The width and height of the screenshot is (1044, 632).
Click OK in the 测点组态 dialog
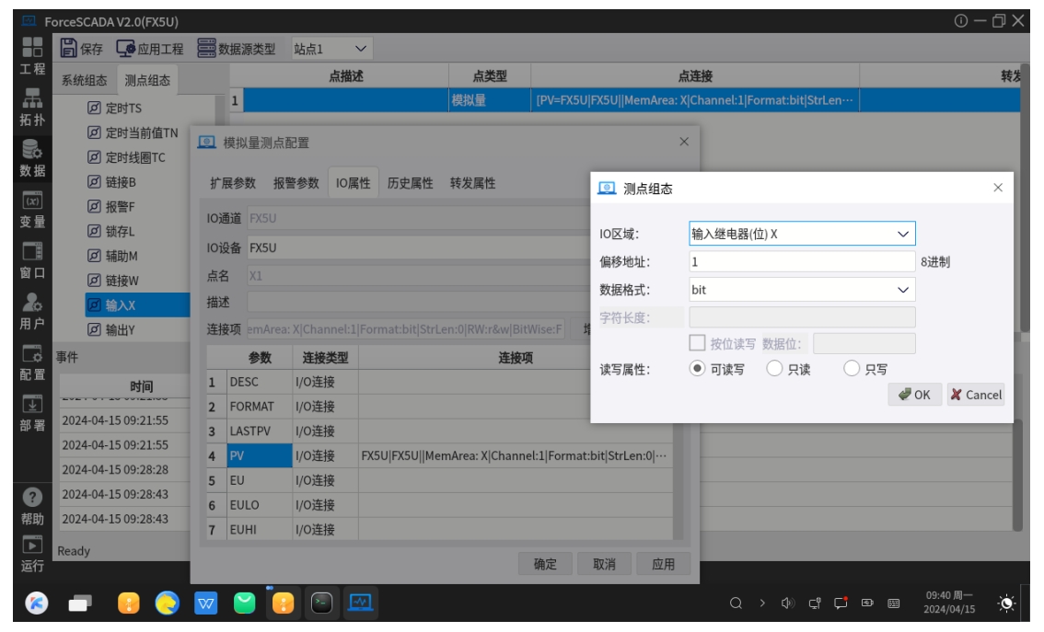click(914, 395)
